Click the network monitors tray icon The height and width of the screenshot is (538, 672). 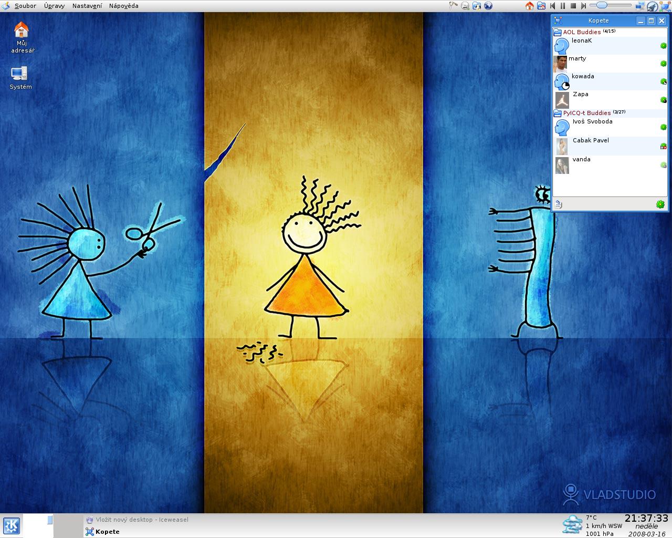coord(640,6)
